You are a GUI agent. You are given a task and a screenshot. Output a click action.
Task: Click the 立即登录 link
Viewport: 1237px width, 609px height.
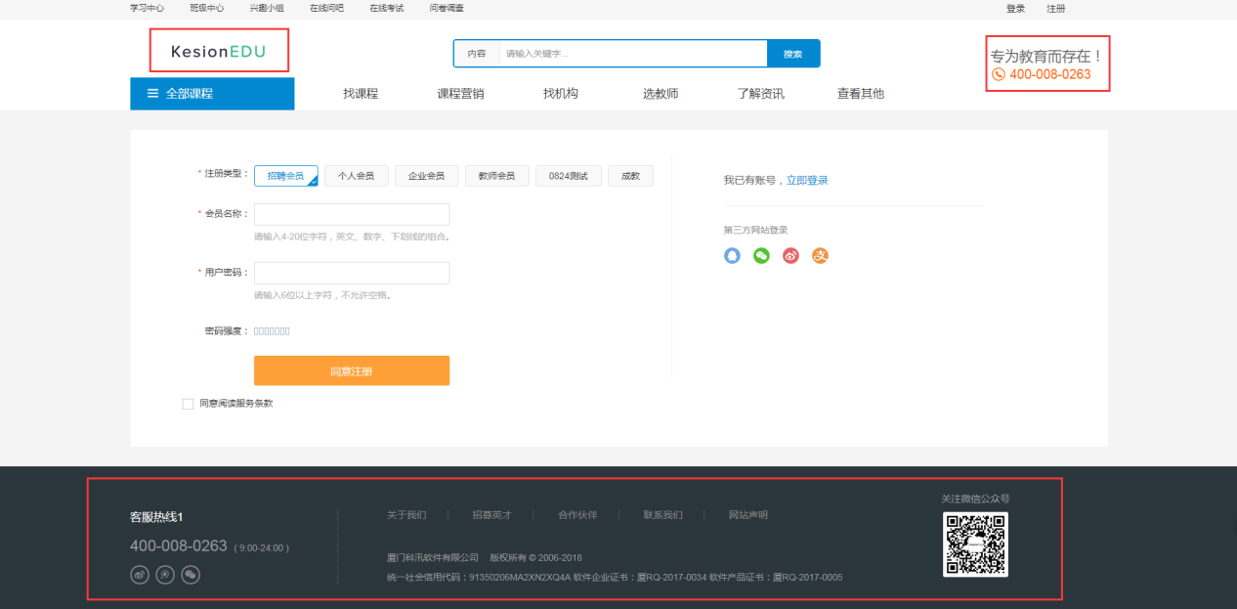pyautogui.click(x=807, y=181)
